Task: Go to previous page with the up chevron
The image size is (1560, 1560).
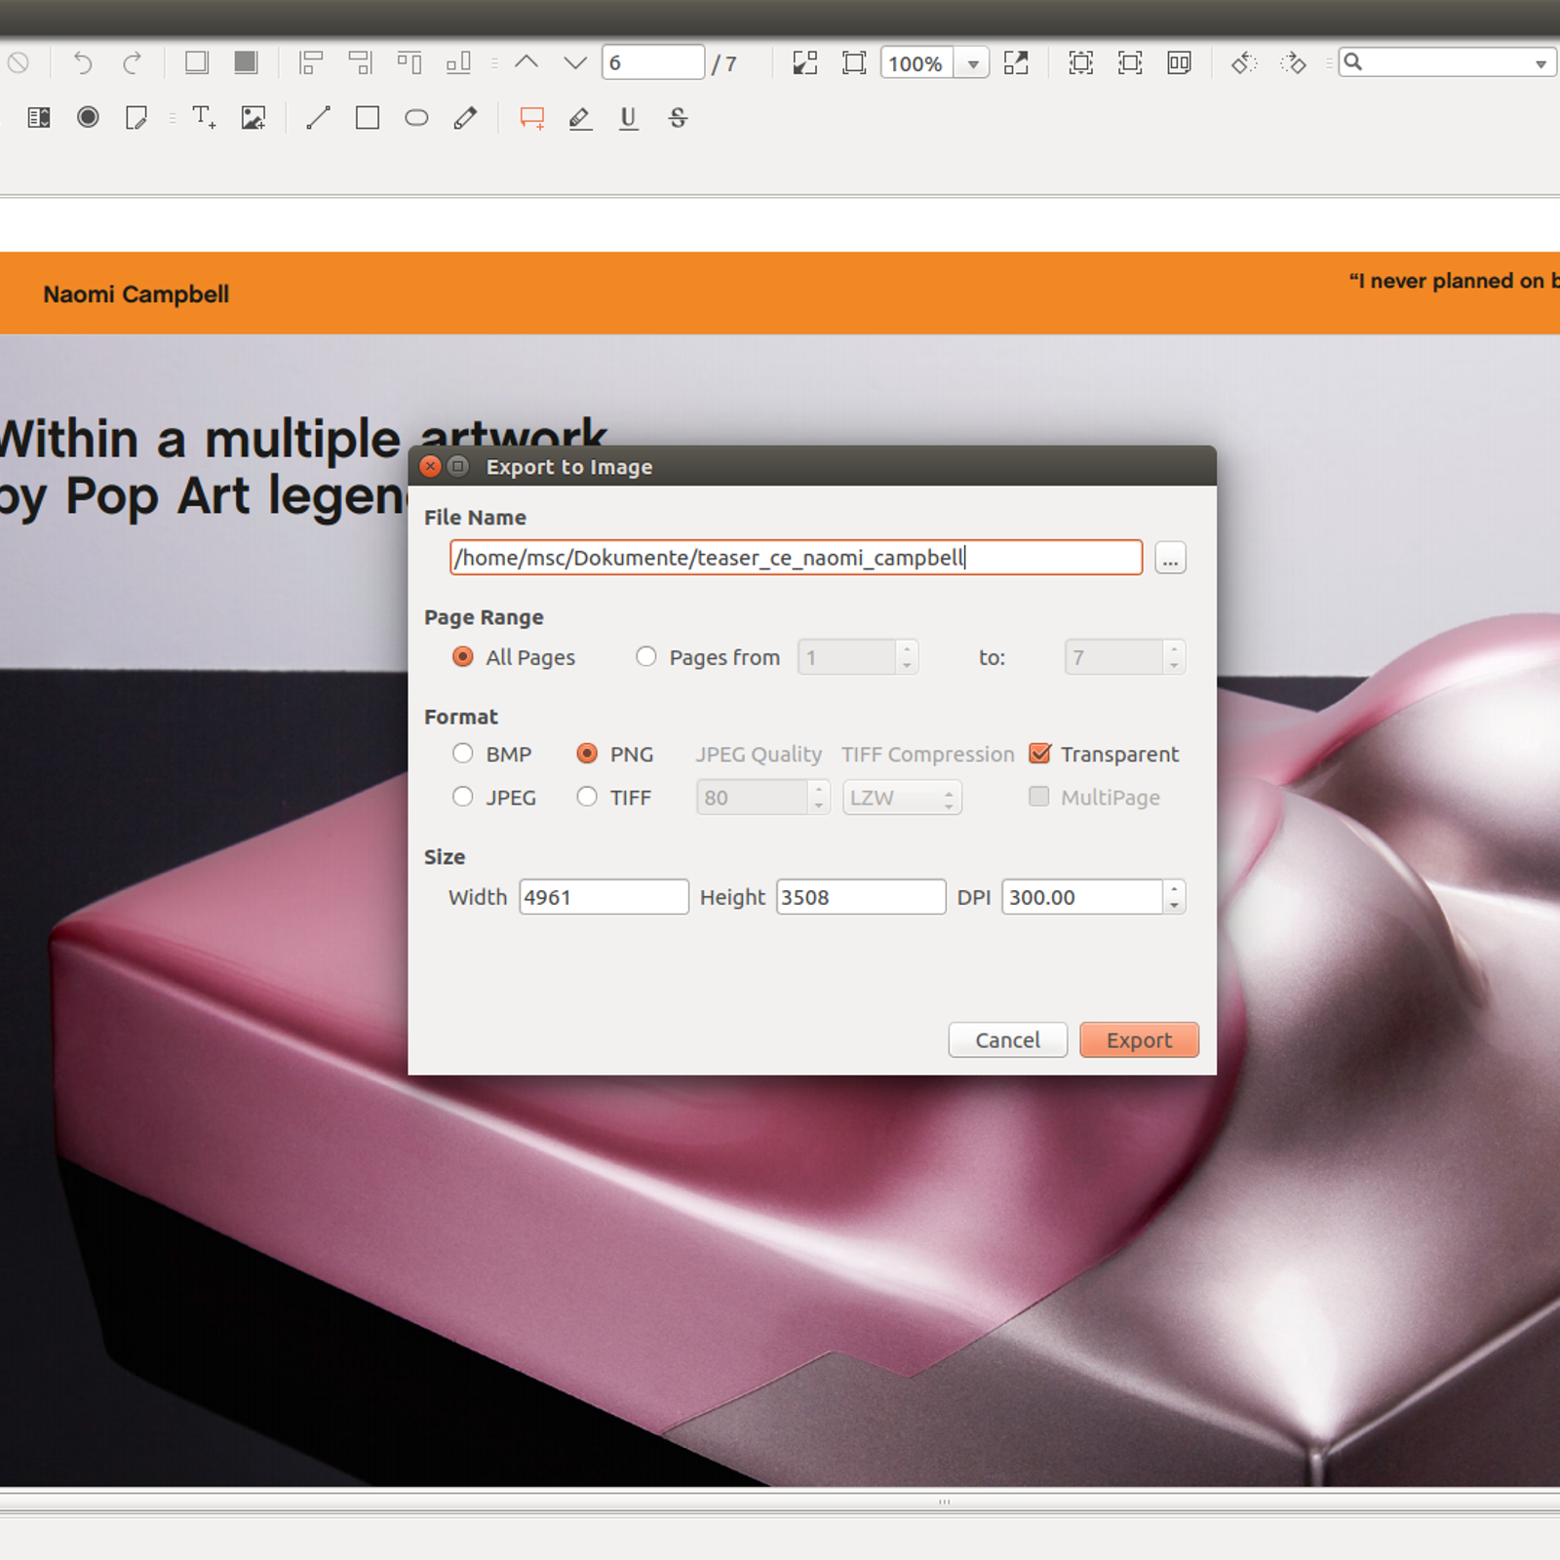Action: click(x=526, y=63)
